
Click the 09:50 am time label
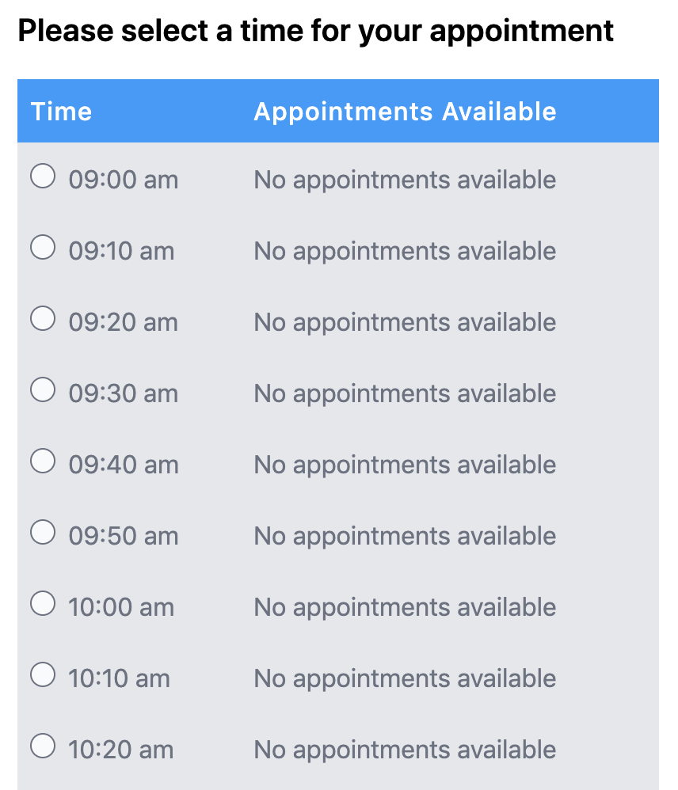(x=124, y=536)
